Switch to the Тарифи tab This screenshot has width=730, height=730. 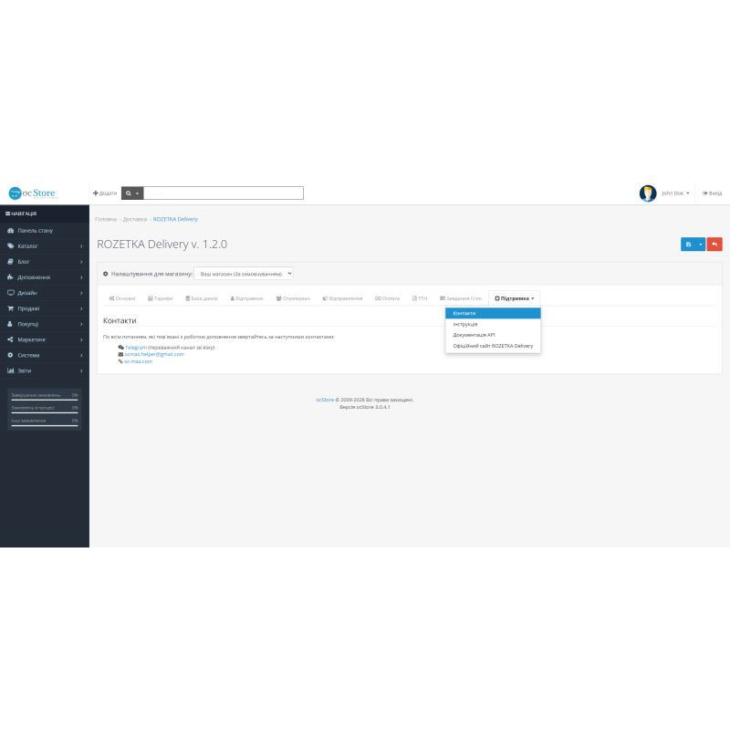click(161, 298)
